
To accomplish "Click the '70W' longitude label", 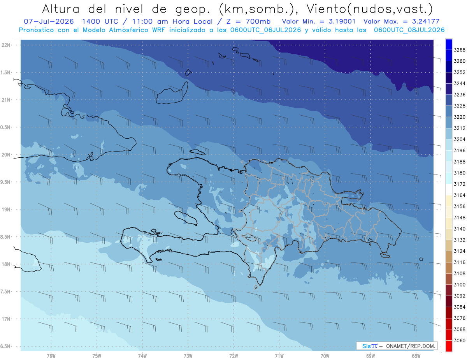I will click(325, 356).
